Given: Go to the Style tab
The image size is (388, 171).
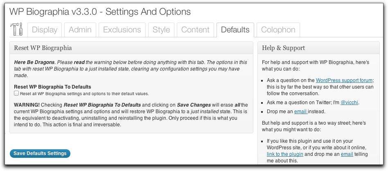Looking at the screenshot, I should pyautogui.click(x=161, y=30).
